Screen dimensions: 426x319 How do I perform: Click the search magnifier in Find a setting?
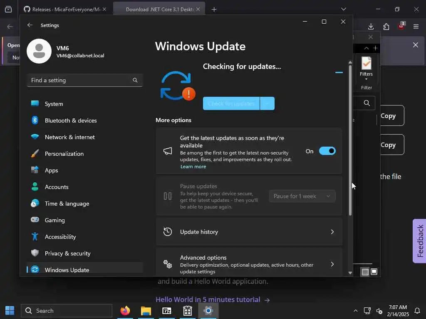(135, 80)
